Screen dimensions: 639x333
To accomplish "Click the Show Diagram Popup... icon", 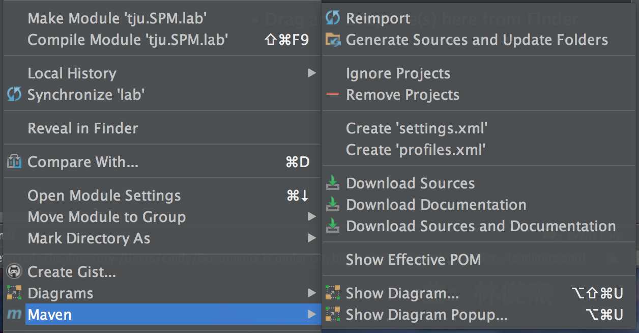I will coord(333,315).
